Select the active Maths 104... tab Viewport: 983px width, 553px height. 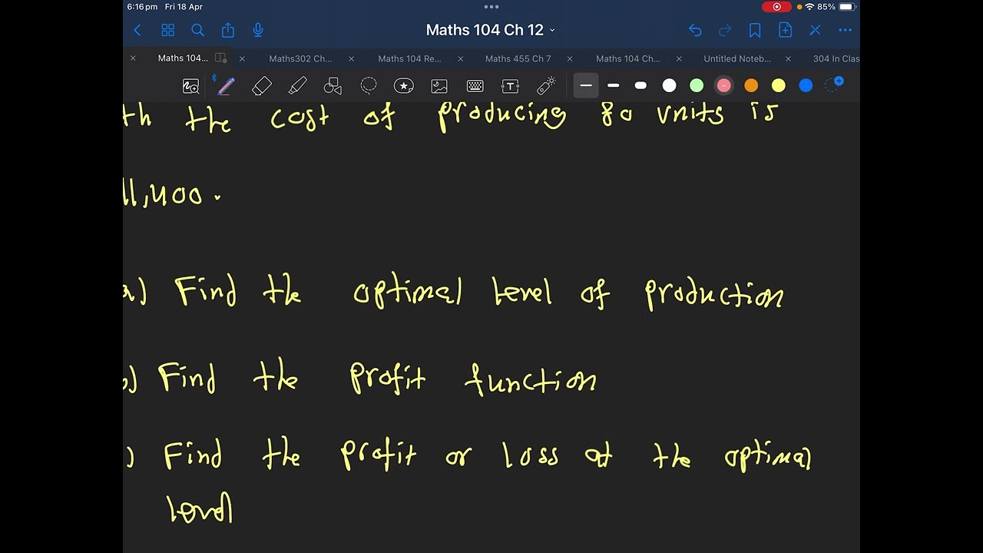pyautogui.click(x=183, y=58)
